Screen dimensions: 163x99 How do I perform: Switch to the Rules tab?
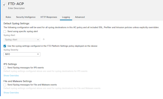click(8, 17)
